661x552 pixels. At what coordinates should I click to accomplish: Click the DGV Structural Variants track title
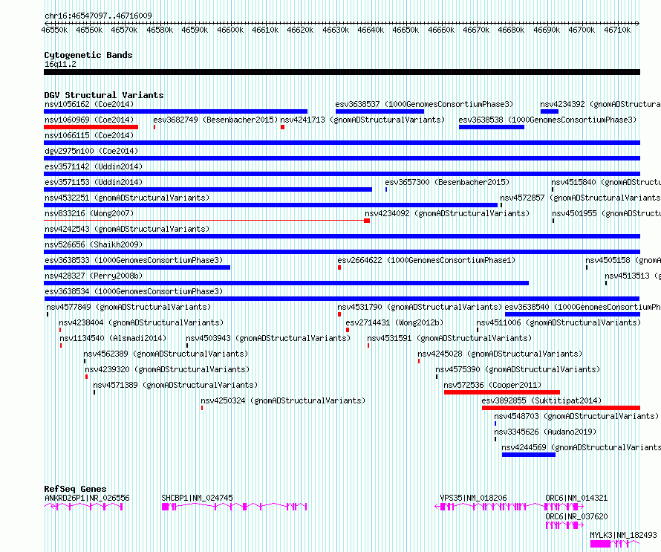[x=104, y=95]
